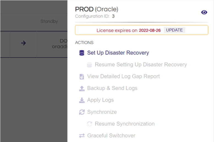Toggle the eye visibility icon for PROD

tap(204, 12)
